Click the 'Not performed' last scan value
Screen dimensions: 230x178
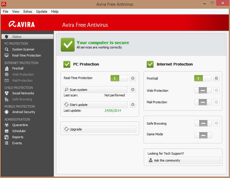tap(115, 95)
